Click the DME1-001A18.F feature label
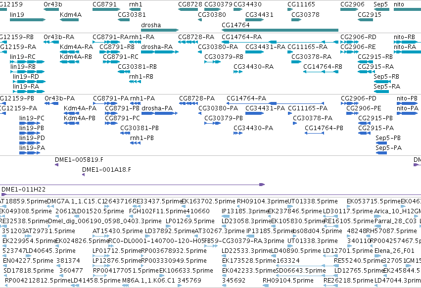Viewport: 421px width, 288px height. click(106, 170)
